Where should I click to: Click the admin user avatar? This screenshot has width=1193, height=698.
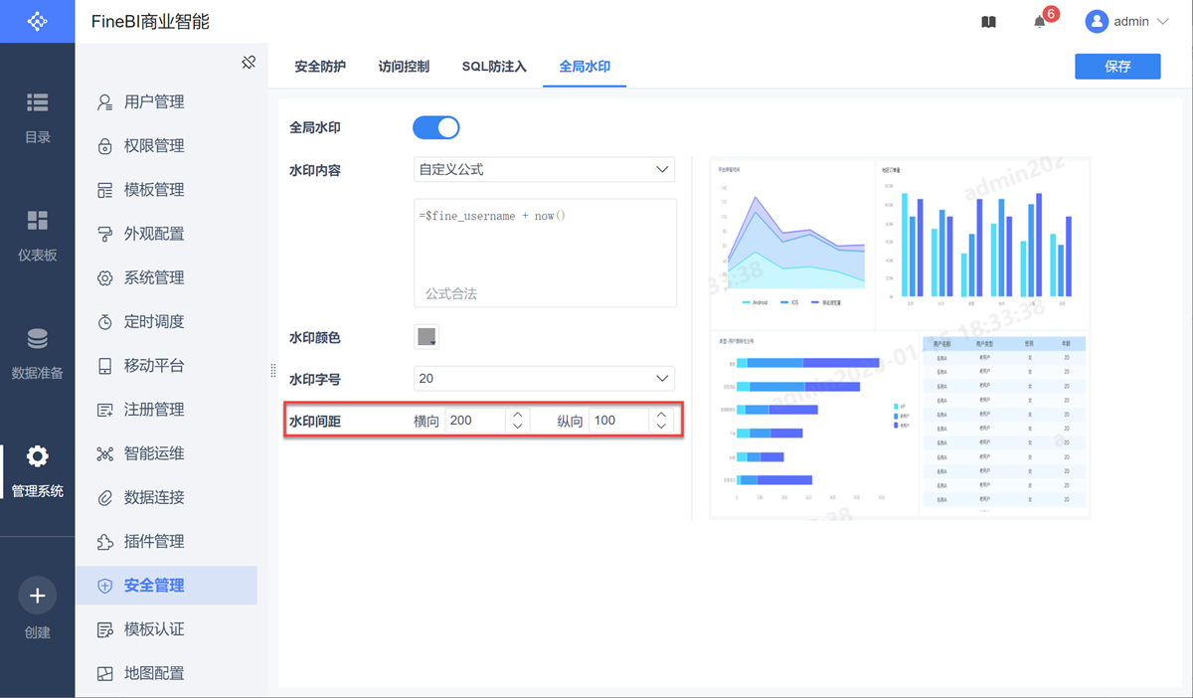coord(1097,21)
